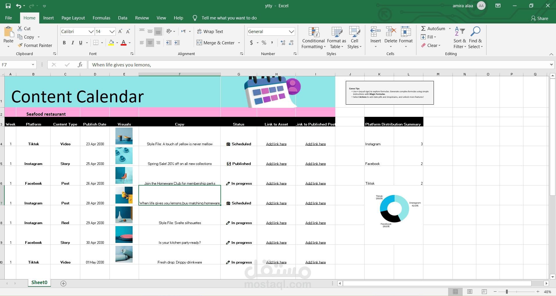Toggle Underline formatting

coord(81,43)
